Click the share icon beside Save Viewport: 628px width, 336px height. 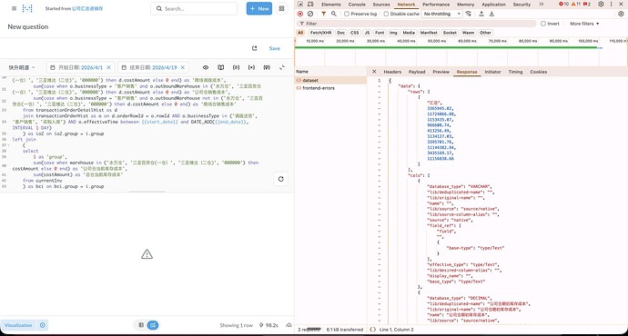click(254, 48)
